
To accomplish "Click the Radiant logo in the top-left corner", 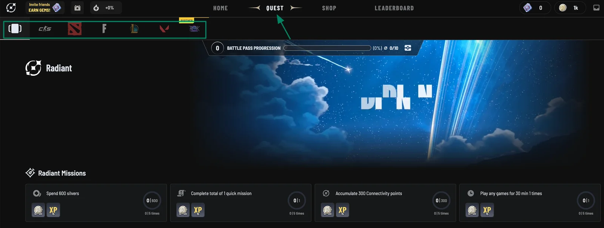I will tap(11, 8).
